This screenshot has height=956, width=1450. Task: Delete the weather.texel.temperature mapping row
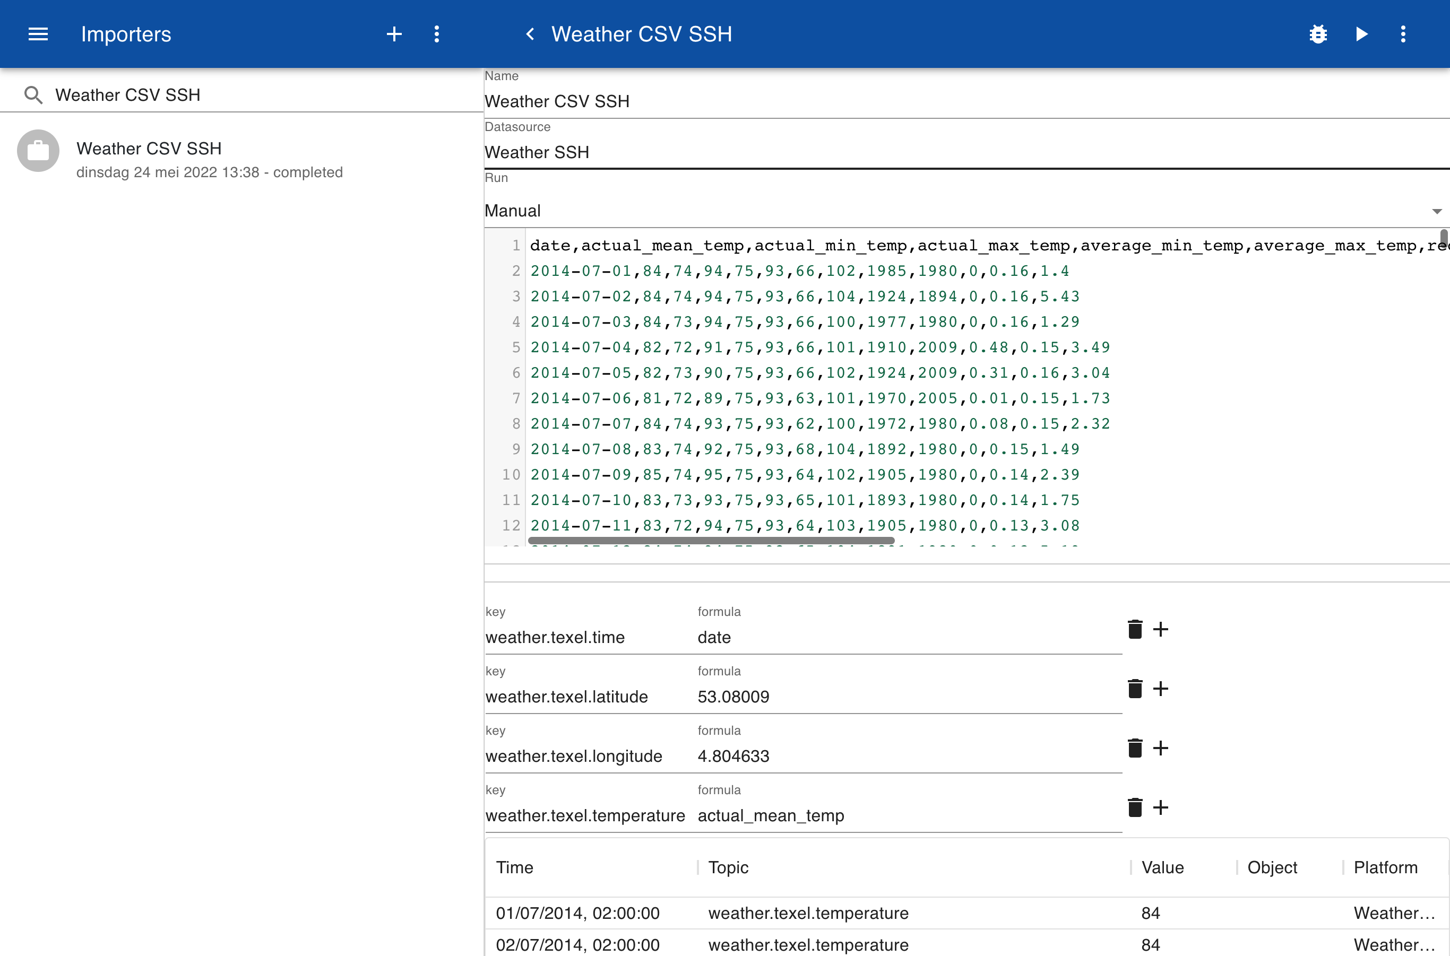[1135, 808]
